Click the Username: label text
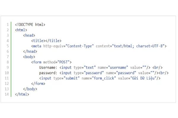Image resolution: width=178 pixels, height=118 pixels. [48, 67]
